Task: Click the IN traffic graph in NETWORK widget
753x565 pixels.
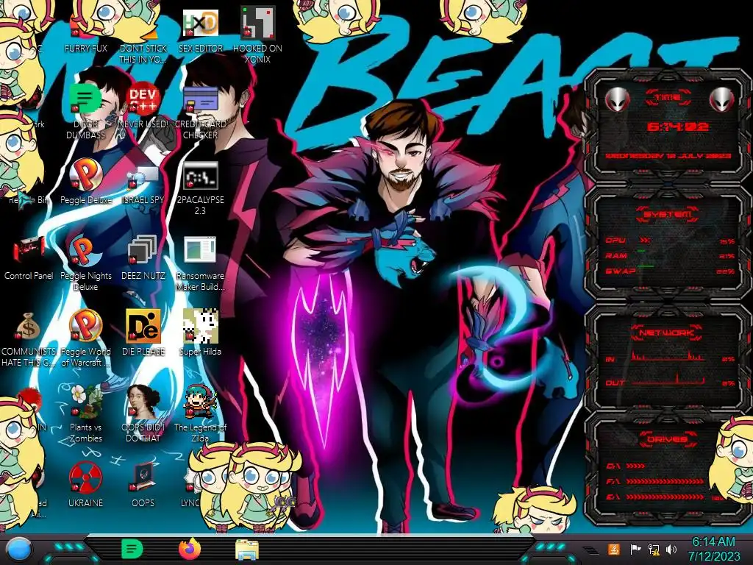Action: pyautogui.click(x=668, y=356)
